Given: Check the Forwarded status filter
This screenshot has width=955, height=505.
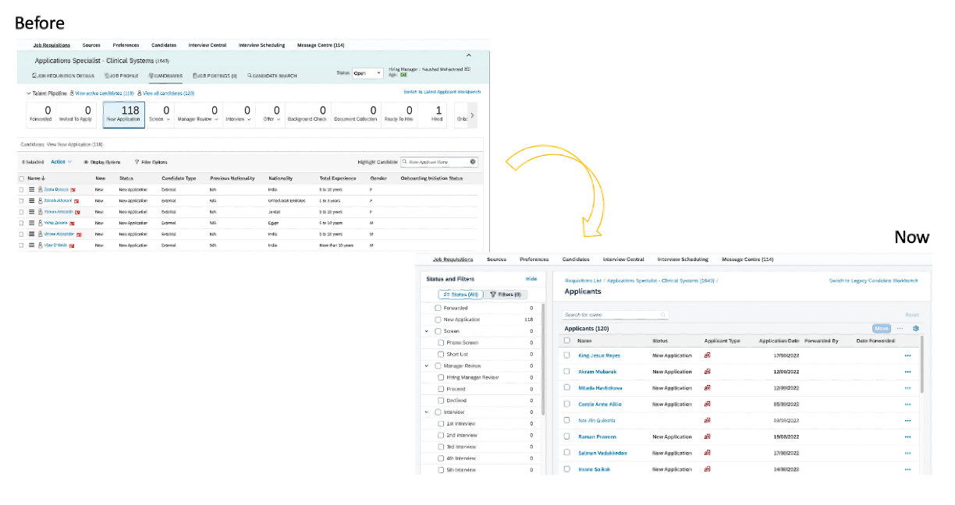Looking at the screenshot, I should pyautogui.click(x=438, y=308).
